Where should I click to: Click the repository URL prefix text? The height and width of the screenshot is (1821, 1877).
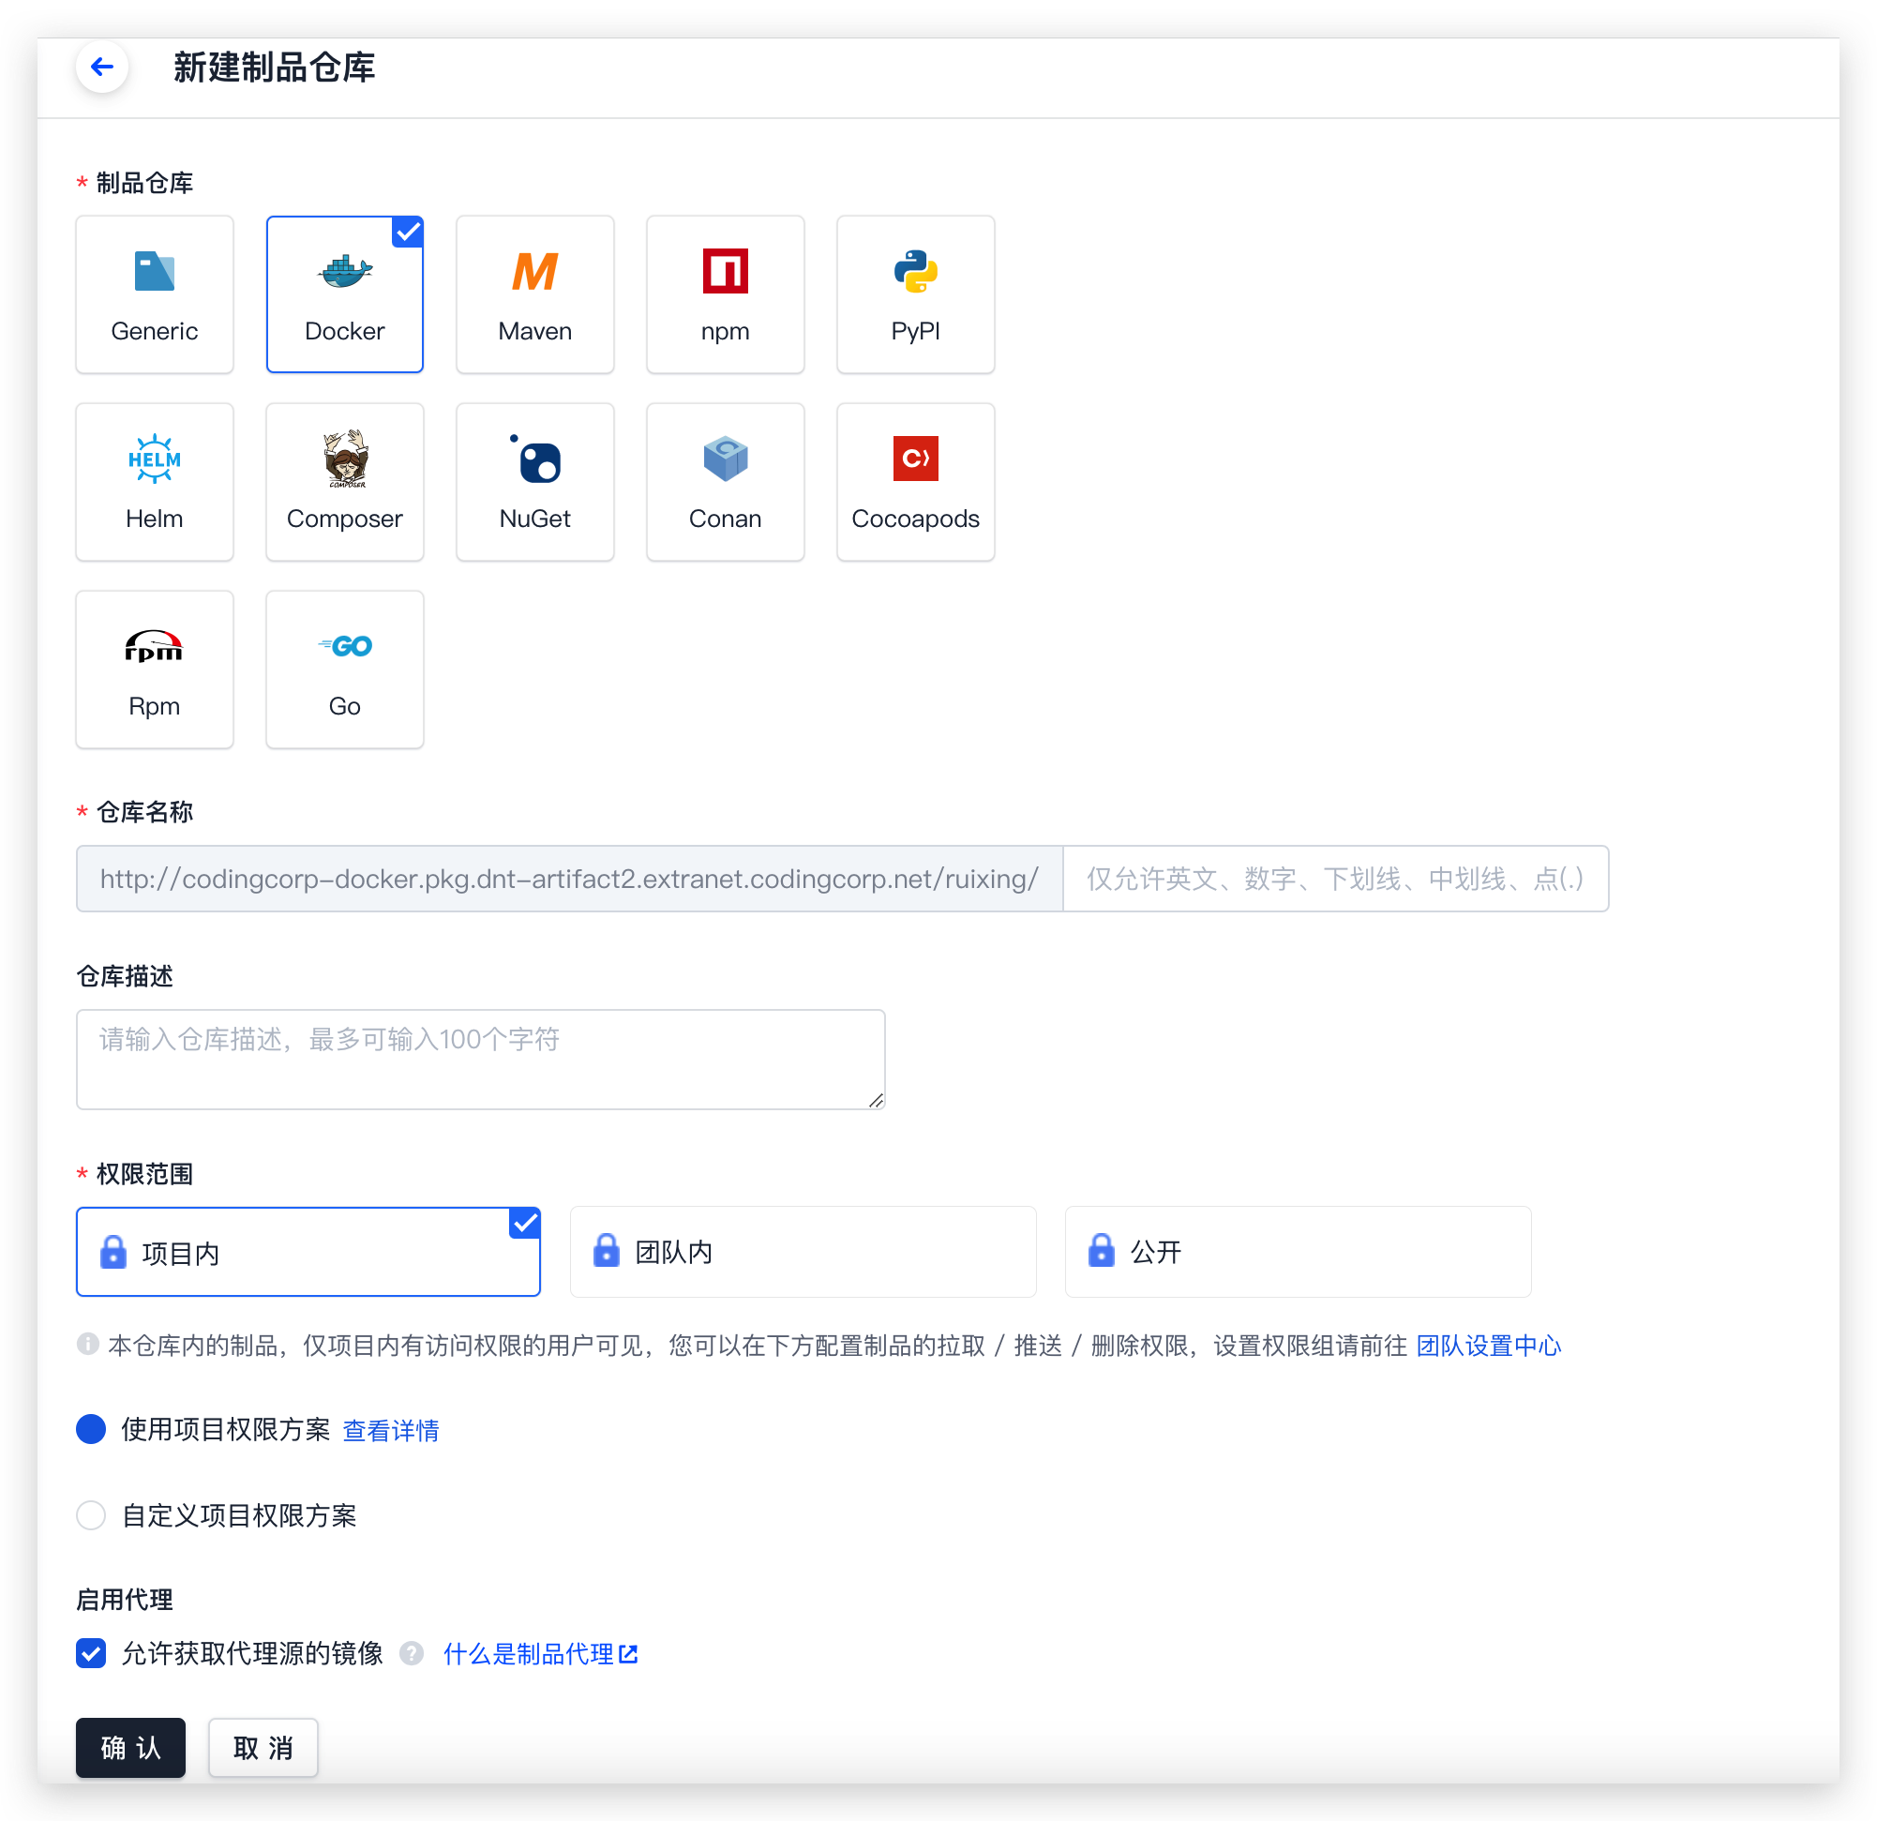tap(569, 879)
